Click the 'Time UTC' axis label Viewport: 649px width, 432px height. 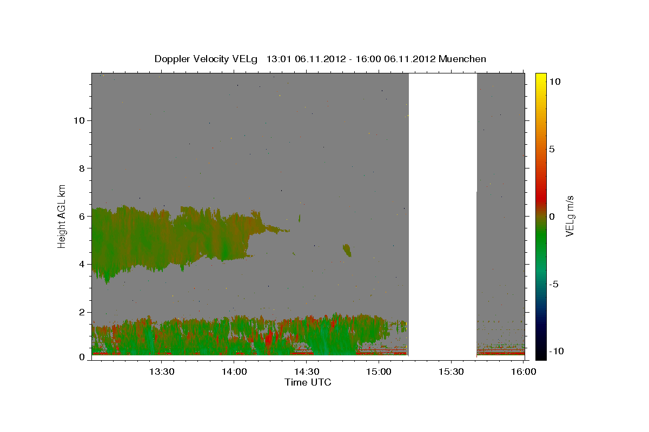[x=308, y=382]
